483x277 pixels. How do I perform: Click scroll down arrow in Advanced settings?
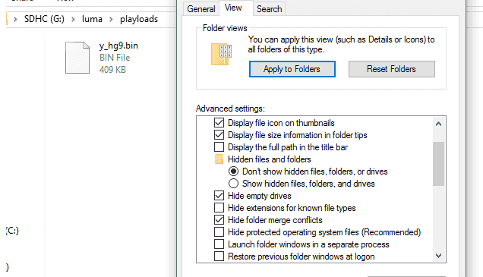coord(439,256)
